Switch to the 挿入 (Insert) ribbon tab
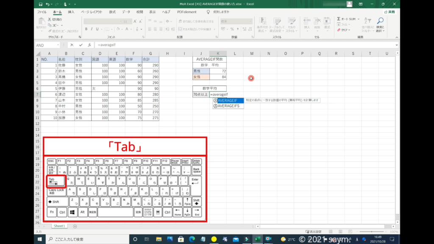 coord(71,12)
